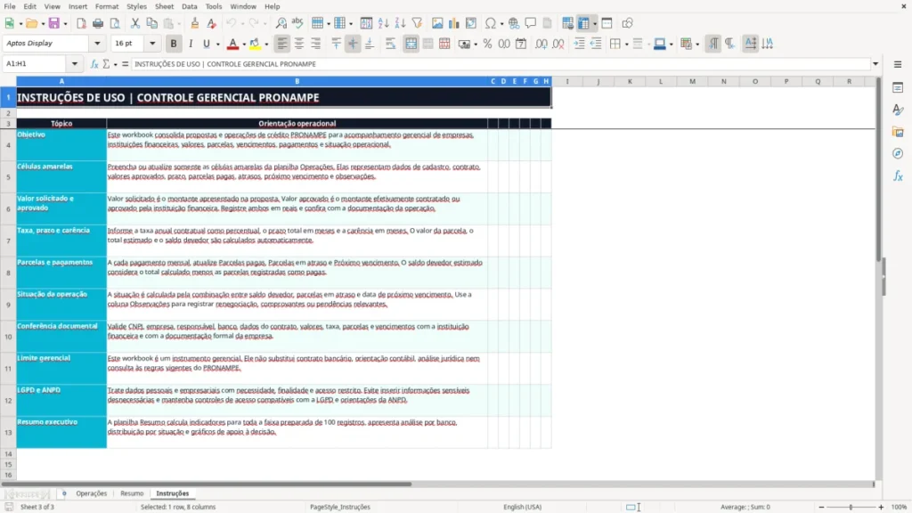The image size is (912, 513).
Task: Select the row 7 header
Action: point(8,240)
